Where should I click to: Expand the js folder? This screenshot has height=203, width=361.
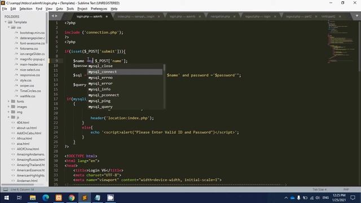9,117
